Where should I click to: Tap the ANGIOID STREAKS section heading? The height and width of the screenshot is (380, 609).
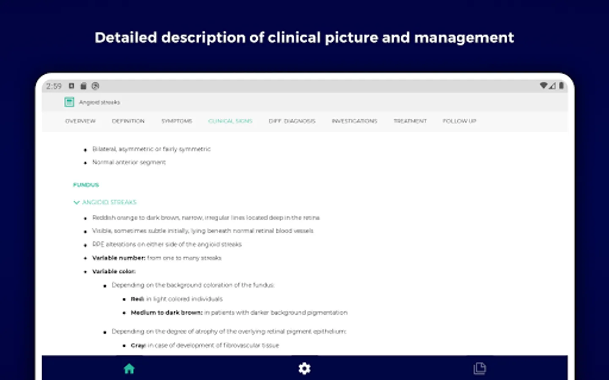(x=110, y=203)
